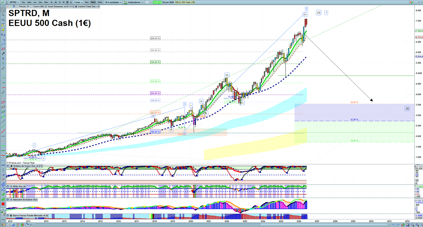The image size is (423, 227).
Task: Select the red diagonal line tool
Action: pyautogui.click(x=3, y=131)
